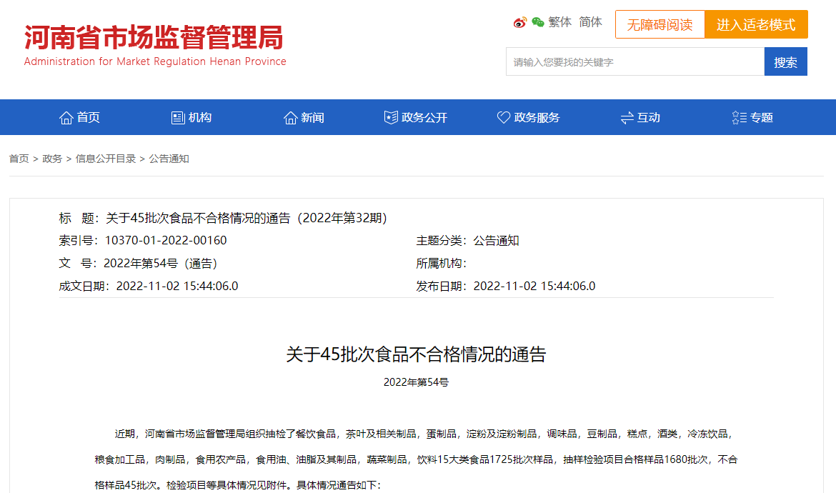Switch to 繁体 traditional Chinese
836x493 pixels.
point(559,22)
